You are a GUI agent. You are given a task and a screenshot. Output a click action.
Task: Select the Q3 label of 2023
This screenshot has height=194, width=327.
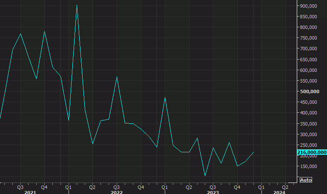(213, 187)
